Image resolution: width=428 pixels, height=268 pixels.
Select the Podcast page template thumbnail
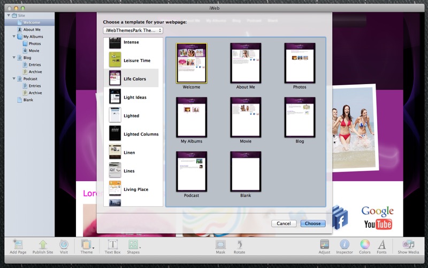click(x=192, y=172)
